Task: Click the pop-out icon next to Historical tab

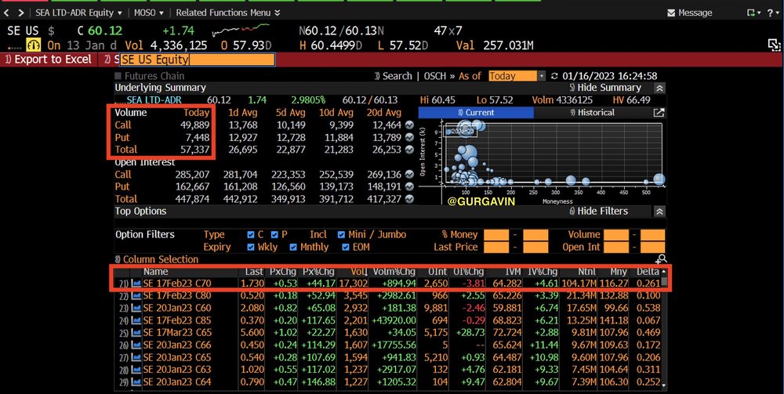Action: tap(659, 113)
